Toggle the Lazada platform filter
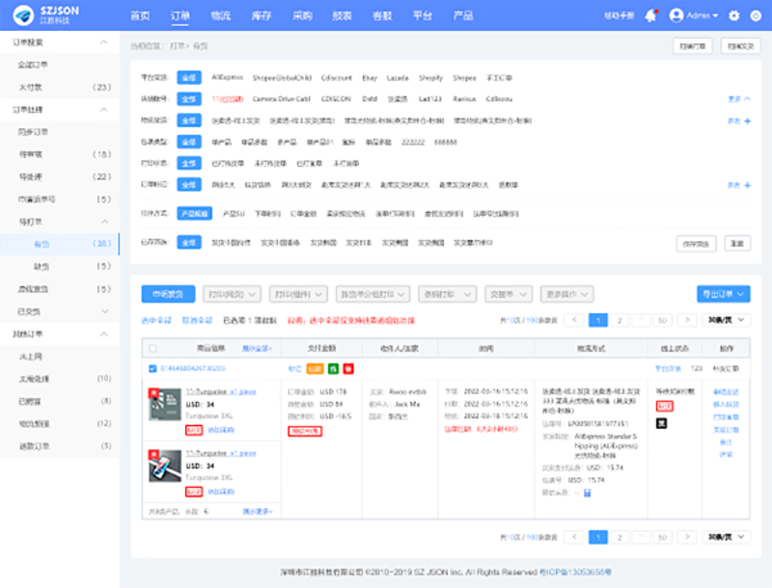 (398, 78)
